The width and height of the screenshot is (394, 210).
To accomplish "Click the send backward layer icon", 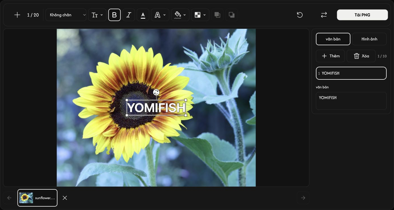I will click(232, 15).
